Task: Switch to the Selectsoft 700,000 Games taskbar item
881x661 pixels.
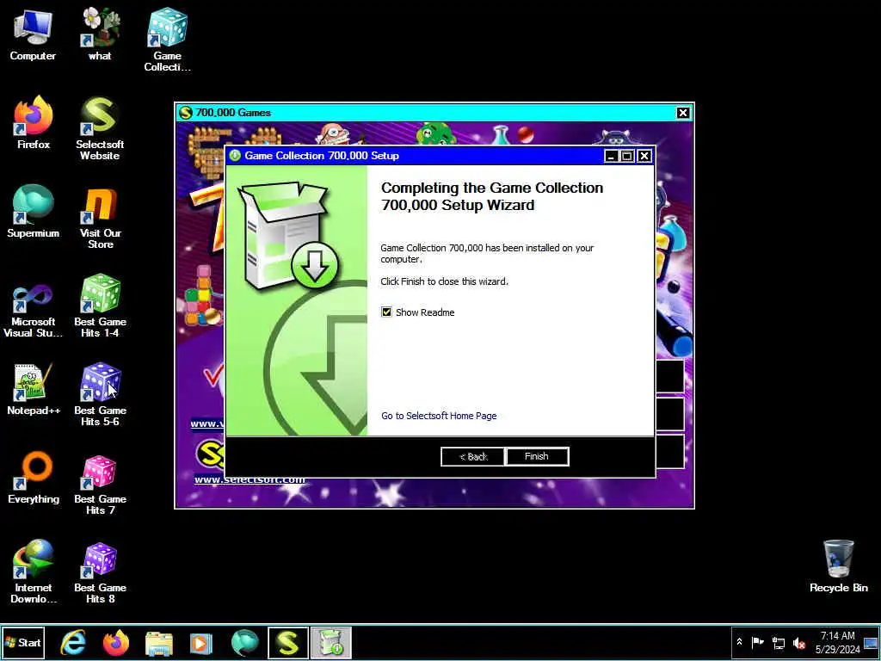Action: coord(287,642)
